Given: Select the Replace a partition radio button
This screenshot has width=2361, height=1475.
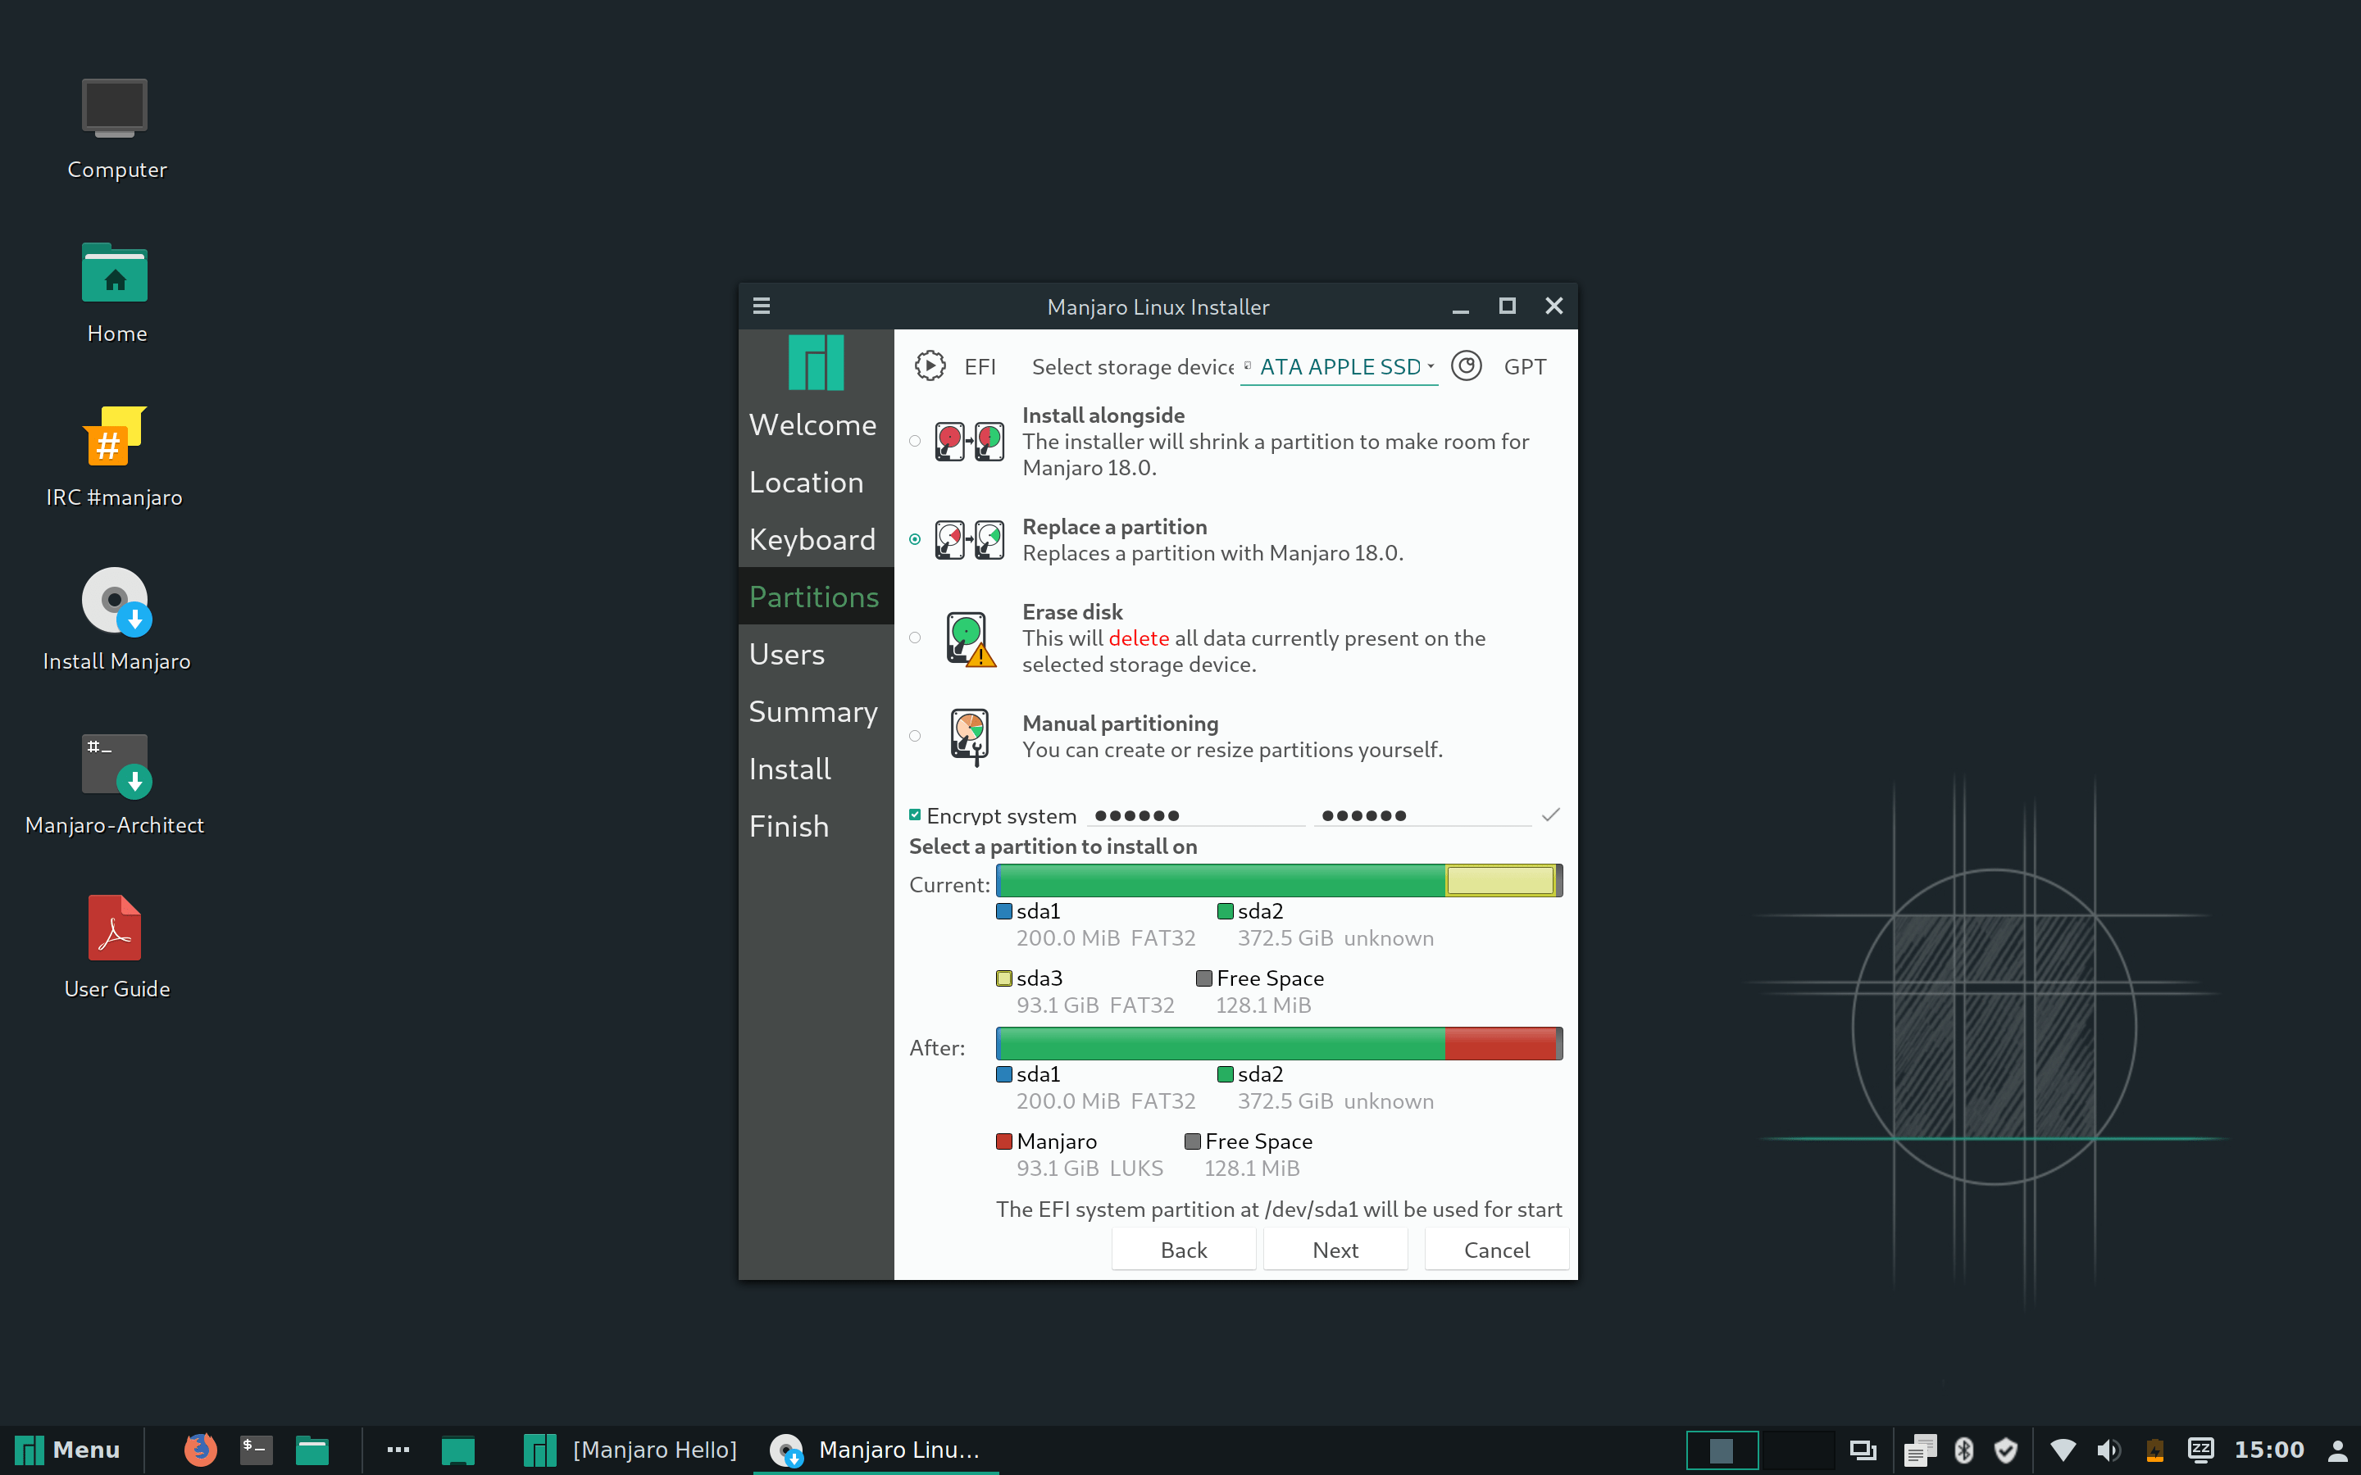Looking at the screenshot, I should pos(915,538).
